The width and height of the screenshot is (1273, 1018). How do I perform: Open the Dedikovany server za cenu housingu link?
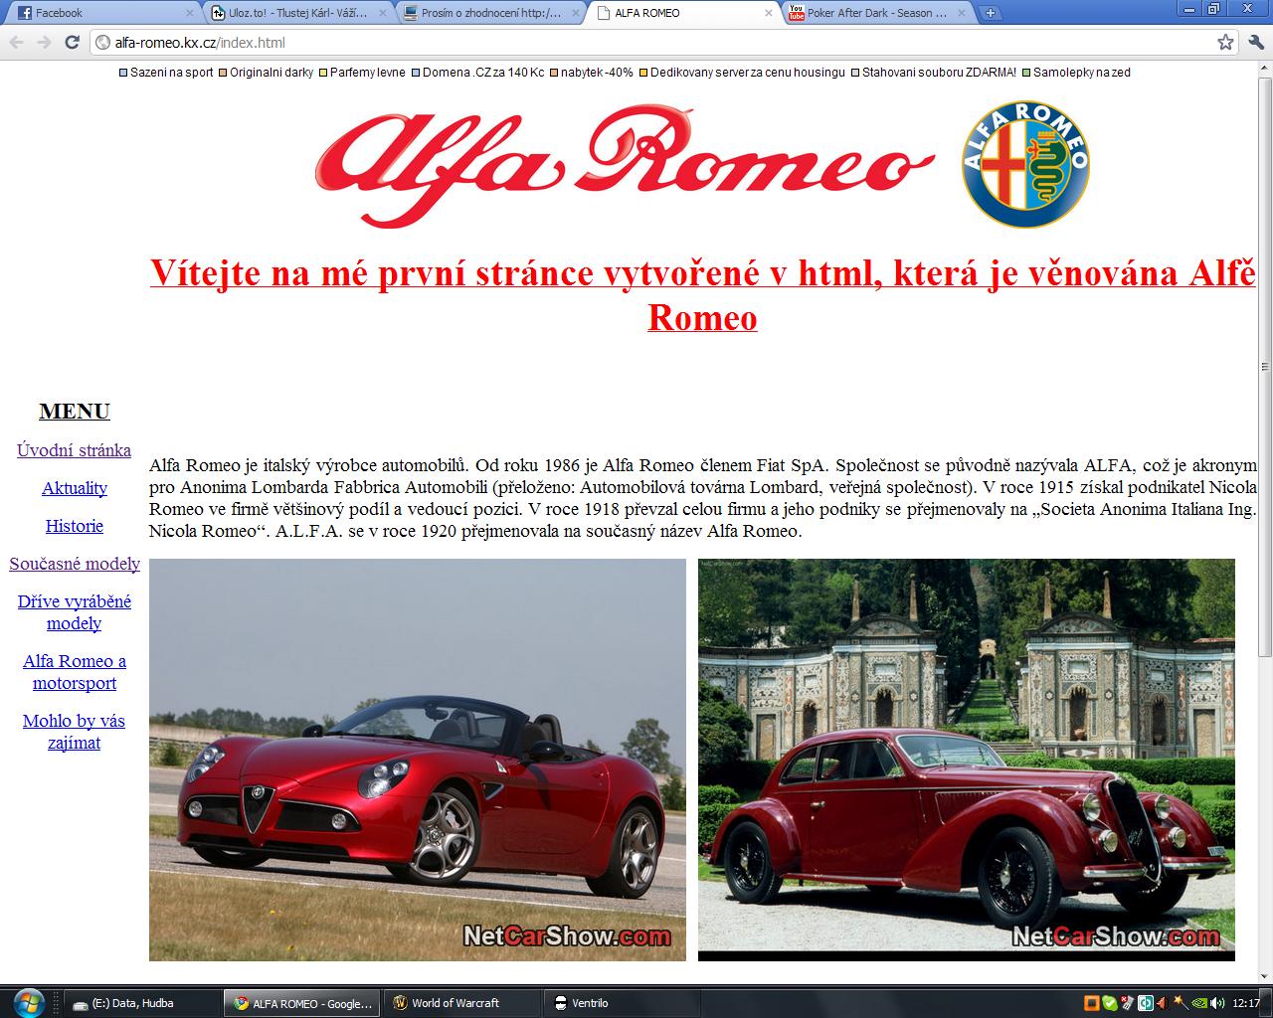tap(748, 73)
